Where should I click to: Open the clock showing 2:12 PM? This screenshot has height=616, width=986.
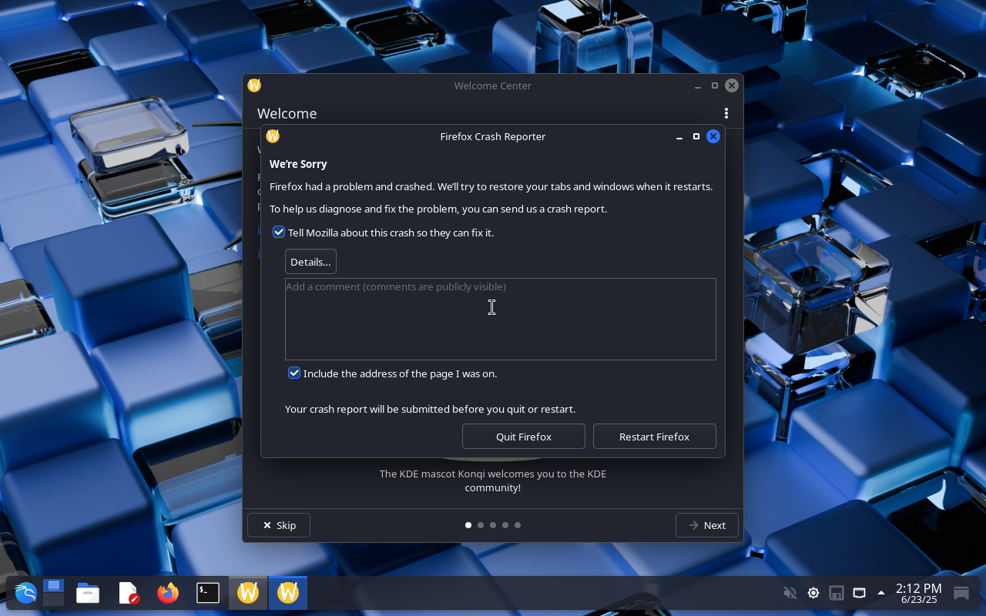(918, 593)
